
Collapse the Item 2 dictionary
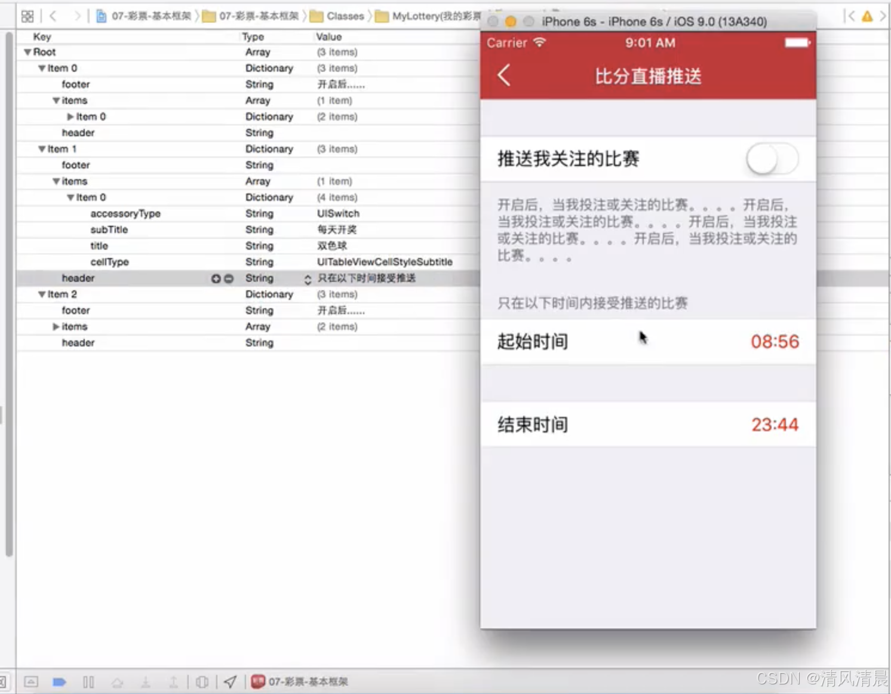click(x=42, y=294)
